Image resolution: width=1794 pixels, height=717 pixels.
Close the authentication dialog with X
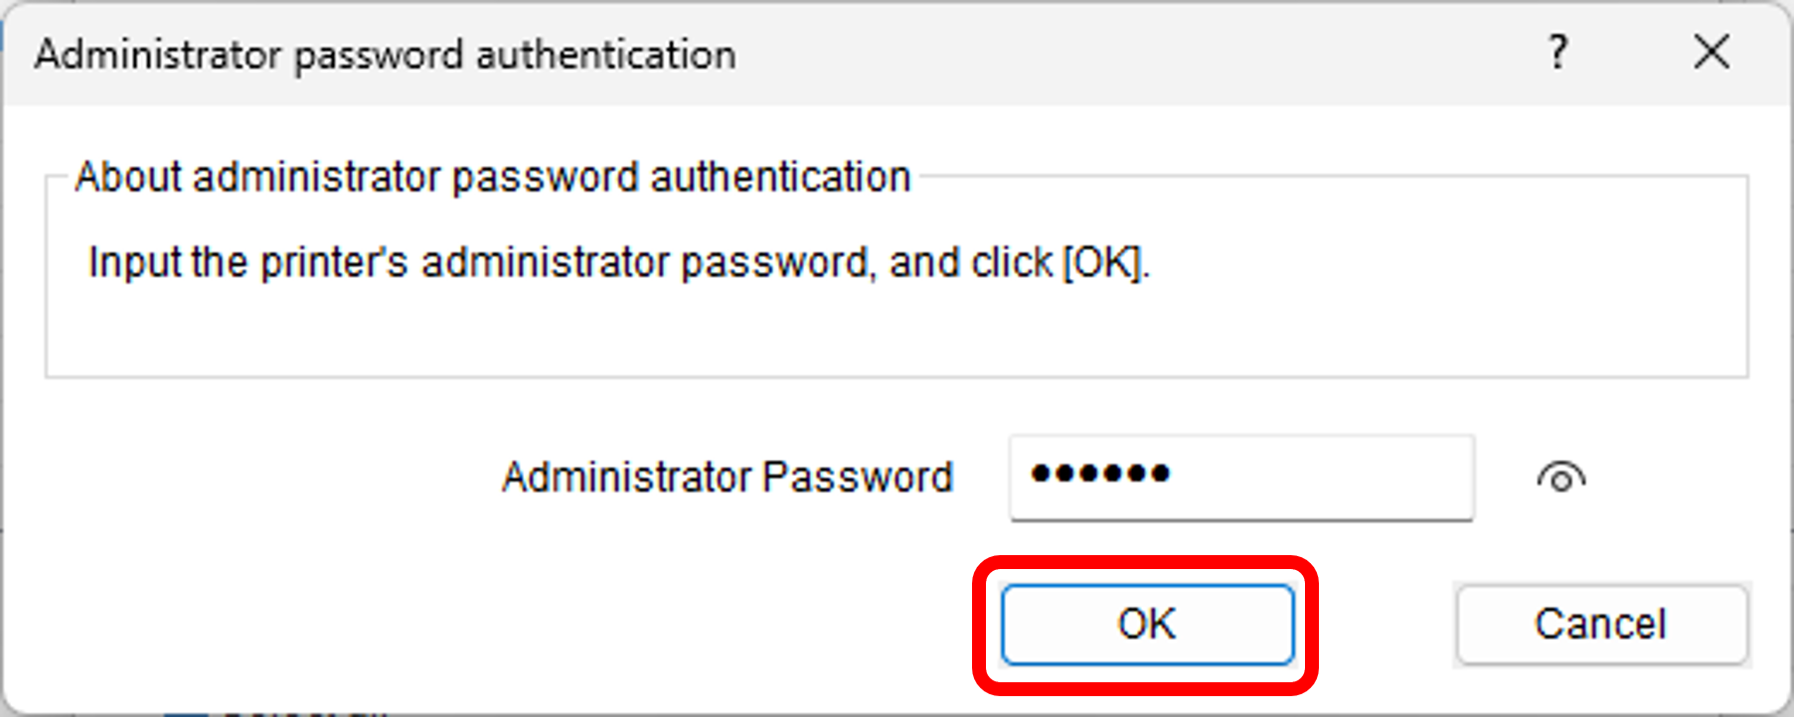click(x=1712, y=52)
